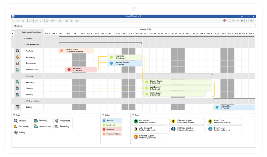Select the Shooting card in Tasks panel
Image resolution: width=267 pixels, height=157 pixels.
coord(43,120)
